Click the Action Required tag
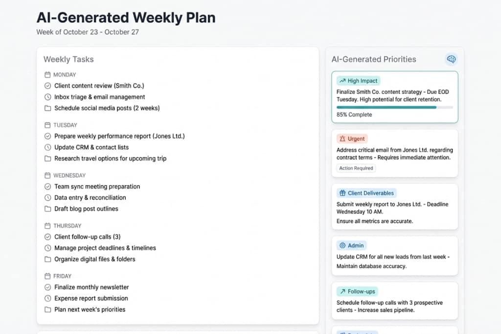Image resolution: width=501 pixels, height=334 pixels. (356, 168)
